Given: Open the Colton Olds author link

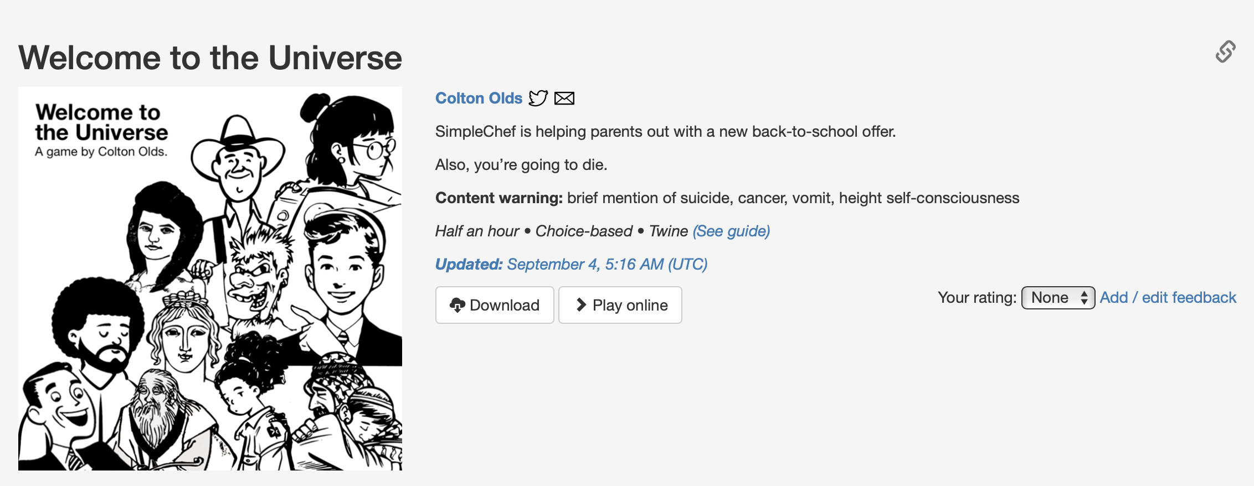Looking at the screenshot, I should [479, 98].
